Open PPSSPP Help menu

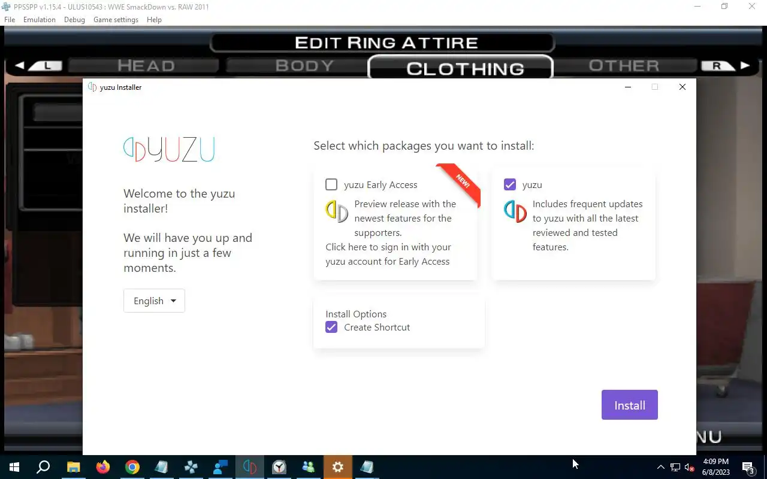154,20
